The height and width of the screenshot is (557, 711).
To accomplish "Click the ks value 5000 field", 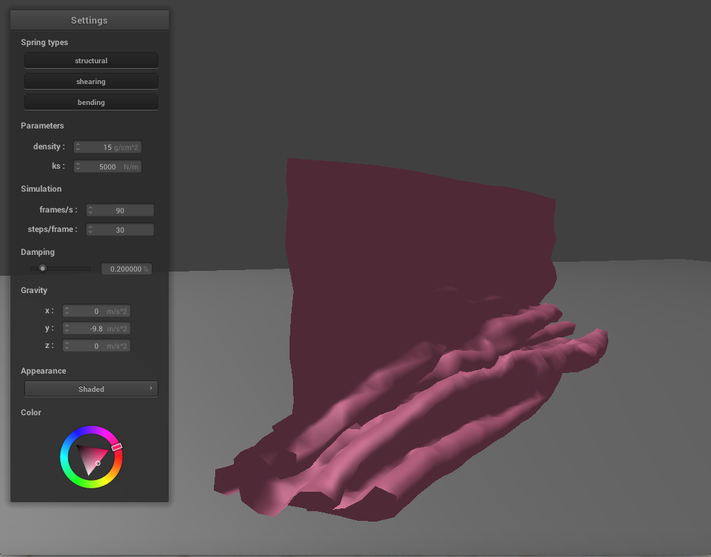I will (108, 167).
